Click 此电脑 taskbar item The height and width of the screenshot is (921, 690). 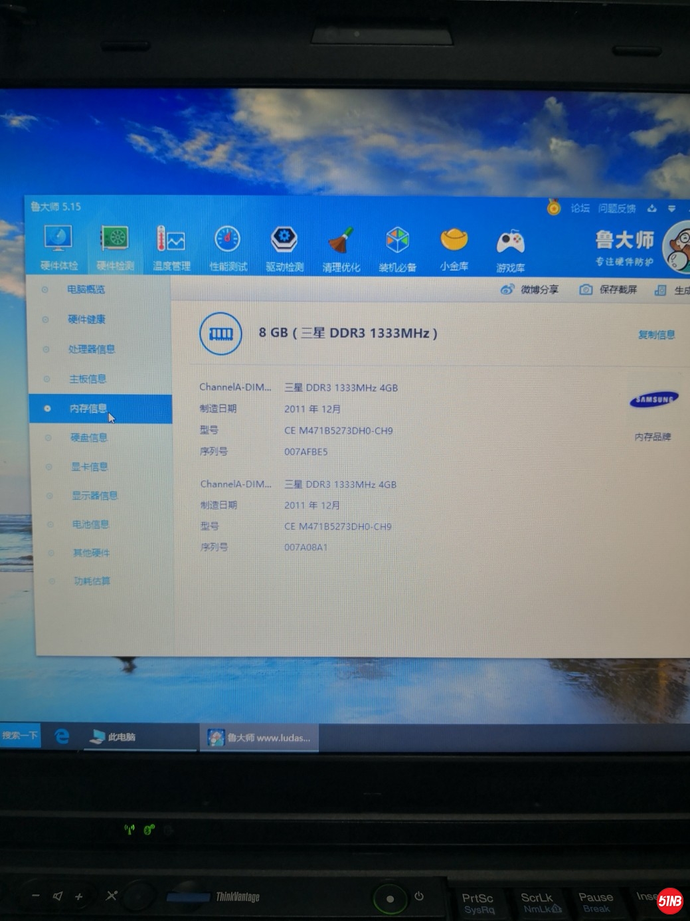click(x=114, y=737)
